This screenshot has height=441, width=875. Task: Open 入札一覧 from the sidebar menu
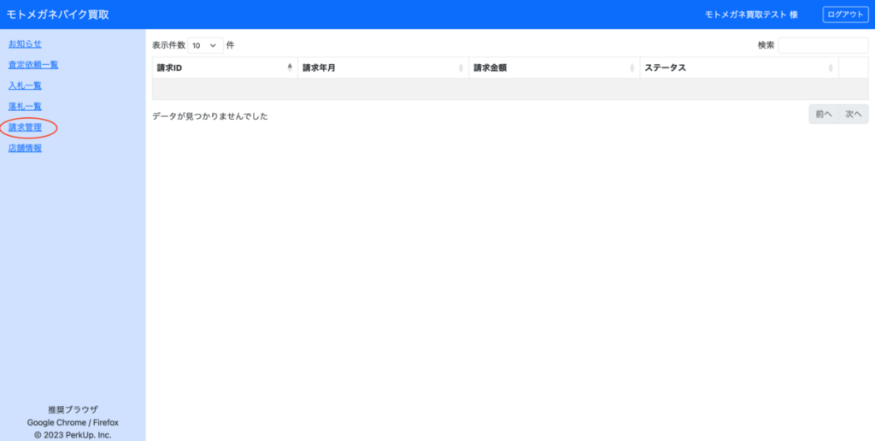[25, 85]
